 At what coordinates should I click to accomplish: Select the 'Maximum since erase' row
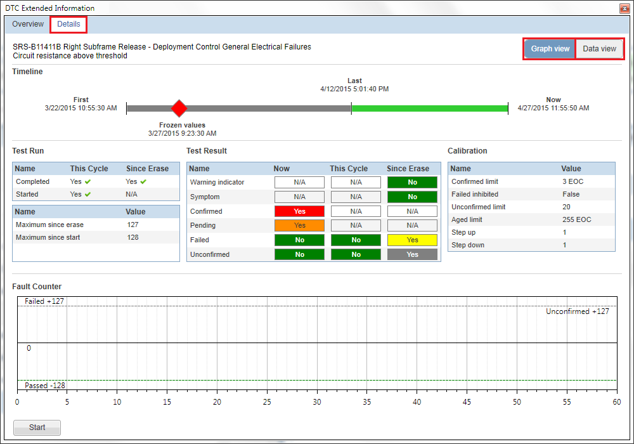(96, 225)
